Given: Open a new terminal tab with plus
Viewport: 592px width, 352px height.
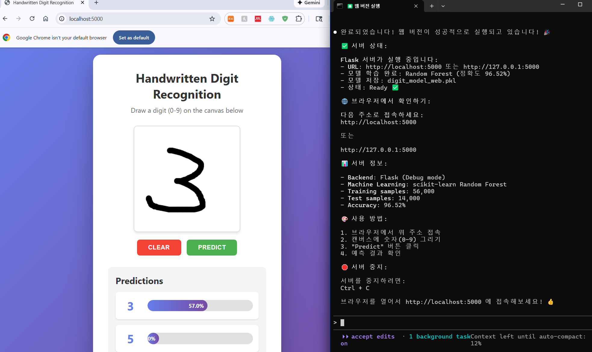Looking at the screenshot, I should pos(432,6).
